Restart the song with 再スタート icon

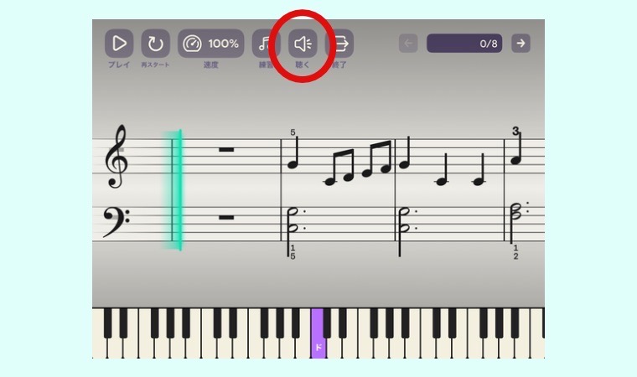point(155,44)
